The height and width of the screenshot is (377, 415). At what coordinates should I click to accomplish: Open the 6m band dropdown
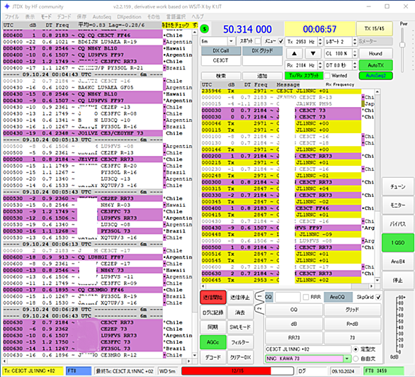[x=231, y=41]
